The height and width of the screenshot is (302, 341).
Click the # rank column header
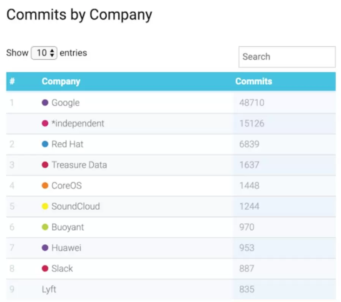click(12, 81)
